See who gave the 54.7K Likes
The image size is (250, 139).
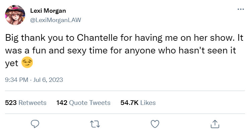click(x=138, y=103)
